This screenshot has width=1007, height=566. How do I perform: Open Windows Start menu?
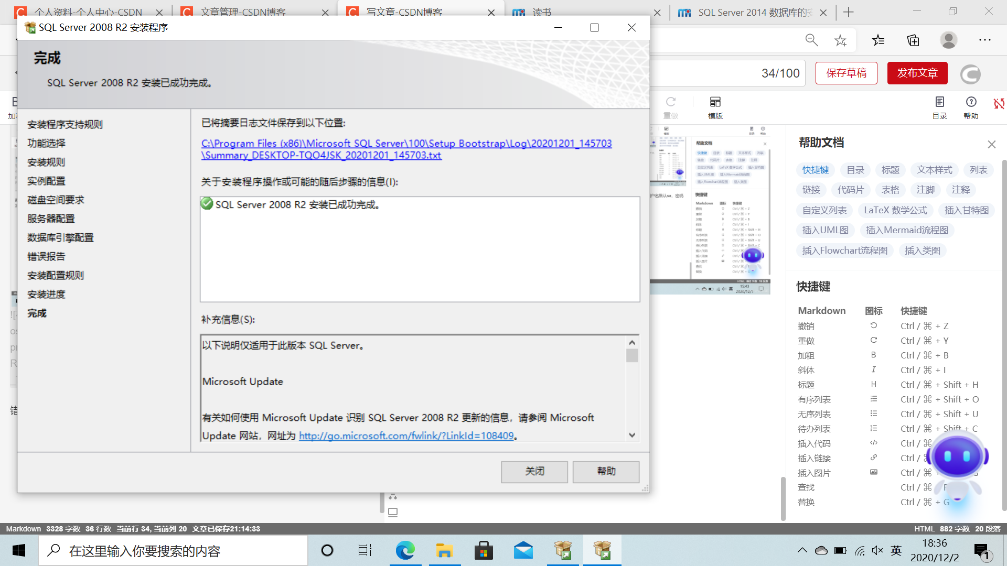[19, 550]
